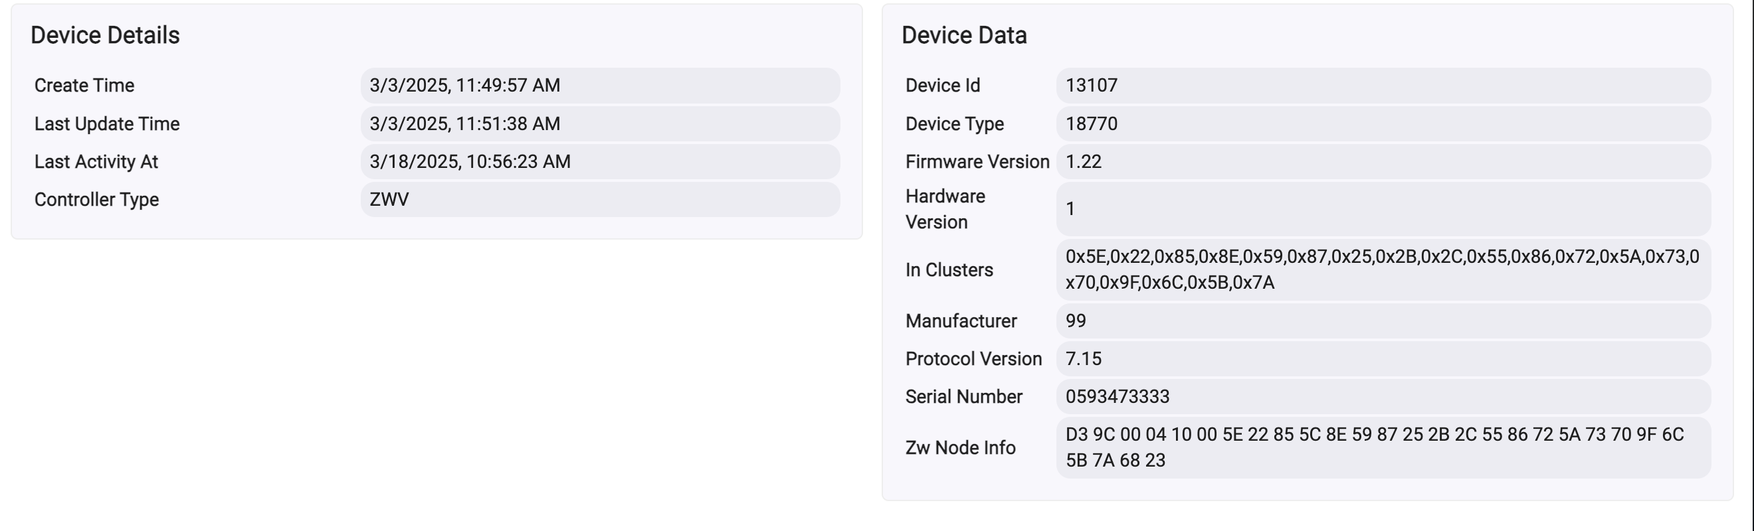Click the Last Activity At timestamp field
The image size is (1754, 531).
[x=600, y=162]
